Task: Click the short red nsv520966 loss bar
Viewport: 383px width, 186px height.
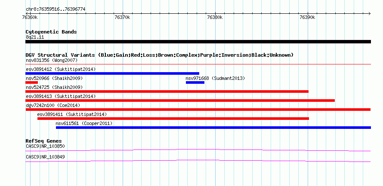Action: (31, 82)
